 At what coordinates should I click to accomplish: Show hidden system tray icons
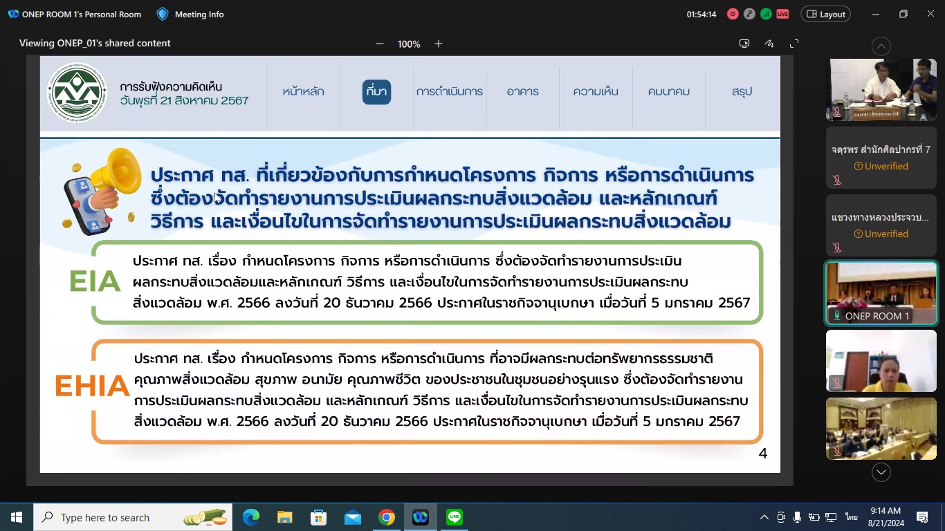[764, 517]
